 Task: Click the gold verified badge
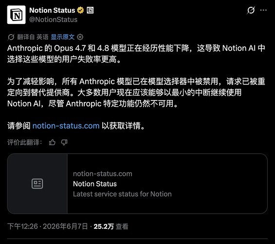coord(80,10)
